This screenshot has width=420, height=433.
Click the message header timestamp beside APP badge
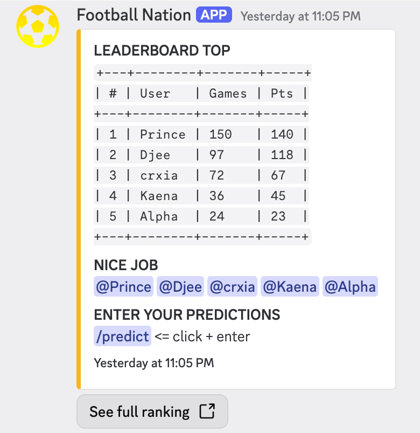tap(300, 16)
